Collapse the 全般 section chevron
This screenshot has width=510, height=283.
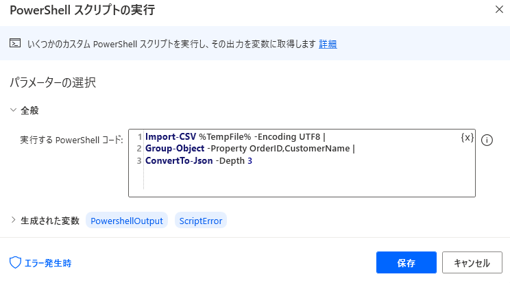[13, 110]
